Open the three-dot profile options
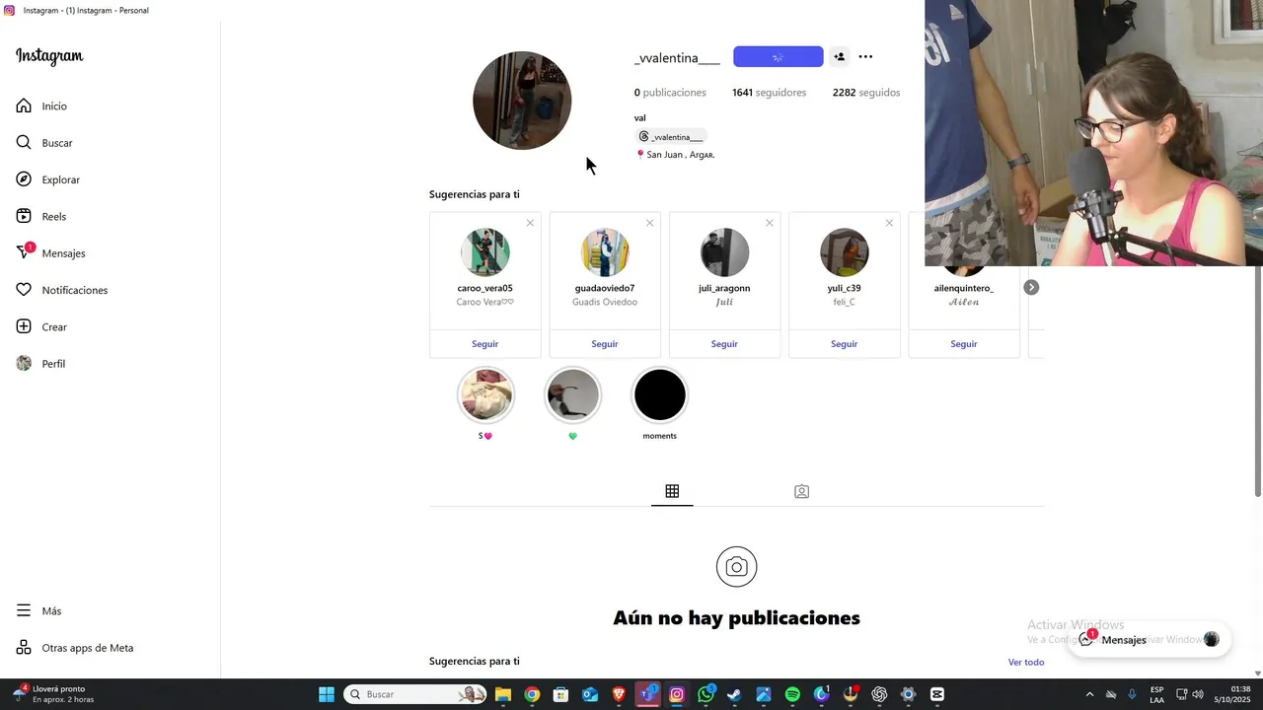The width and height of the screenshot is (1263, 710). click(x=865, y=57)
